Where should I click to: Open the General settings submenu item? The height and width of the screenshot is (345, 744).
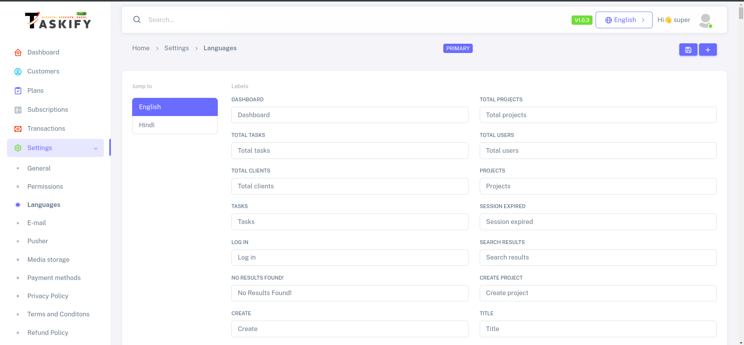tap(39, 168)
